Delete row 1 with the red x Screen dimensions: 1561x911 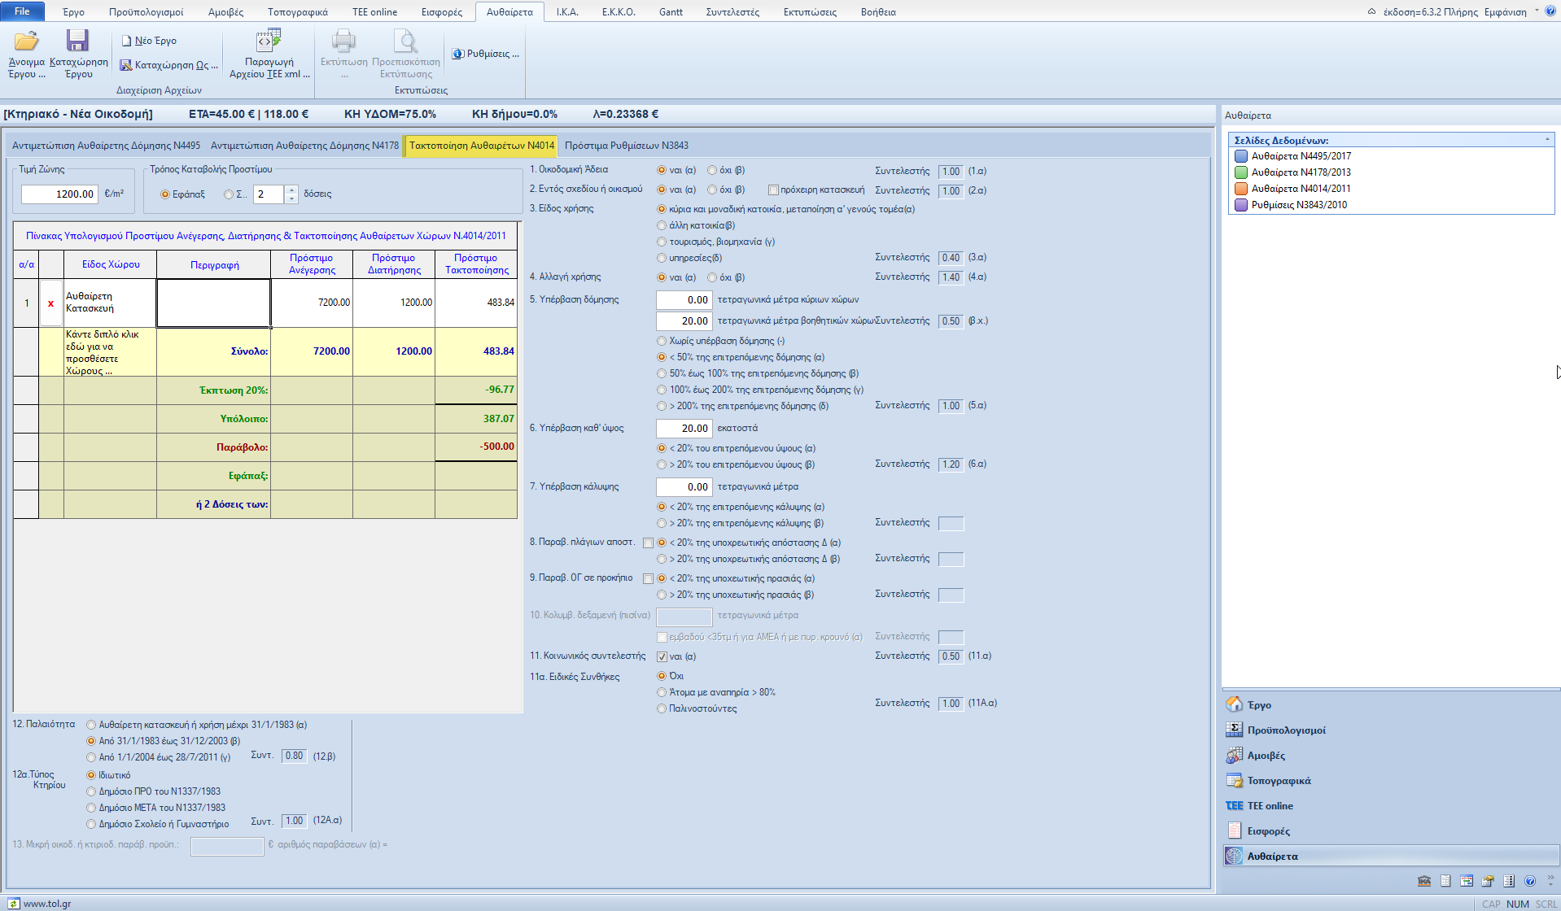coord(50,303)
